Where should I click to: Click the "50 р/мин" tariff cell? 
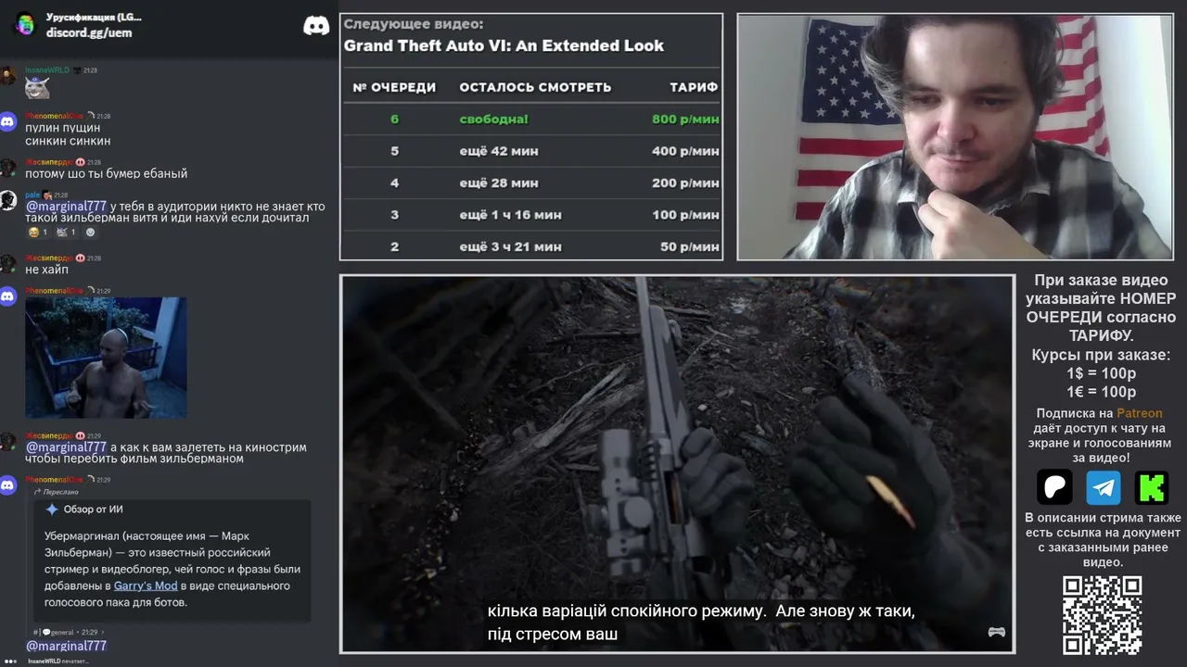click(x=690, y=246)
